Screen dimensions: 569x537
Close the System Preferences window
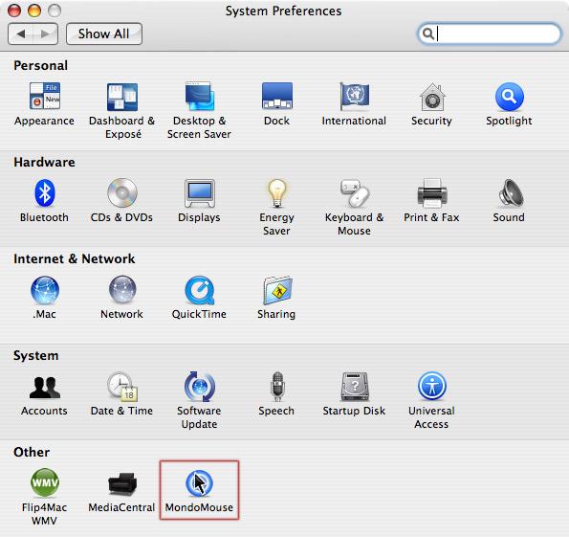point(14,11)
